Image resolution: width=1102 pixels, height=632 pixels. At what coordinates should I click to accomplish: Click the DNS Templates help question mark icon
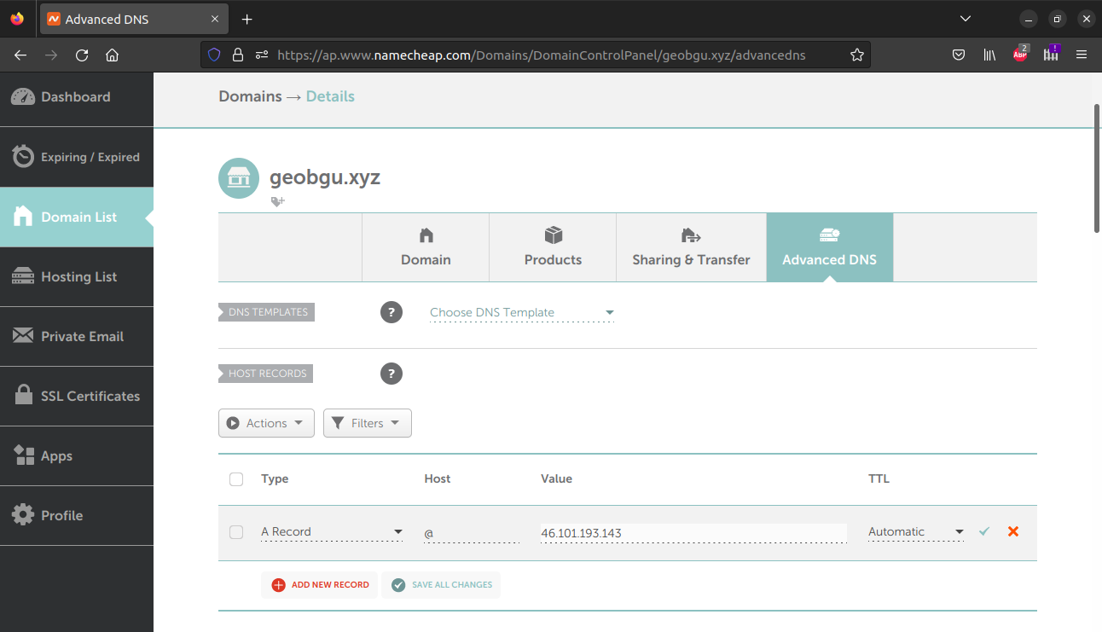coord(391,312)
